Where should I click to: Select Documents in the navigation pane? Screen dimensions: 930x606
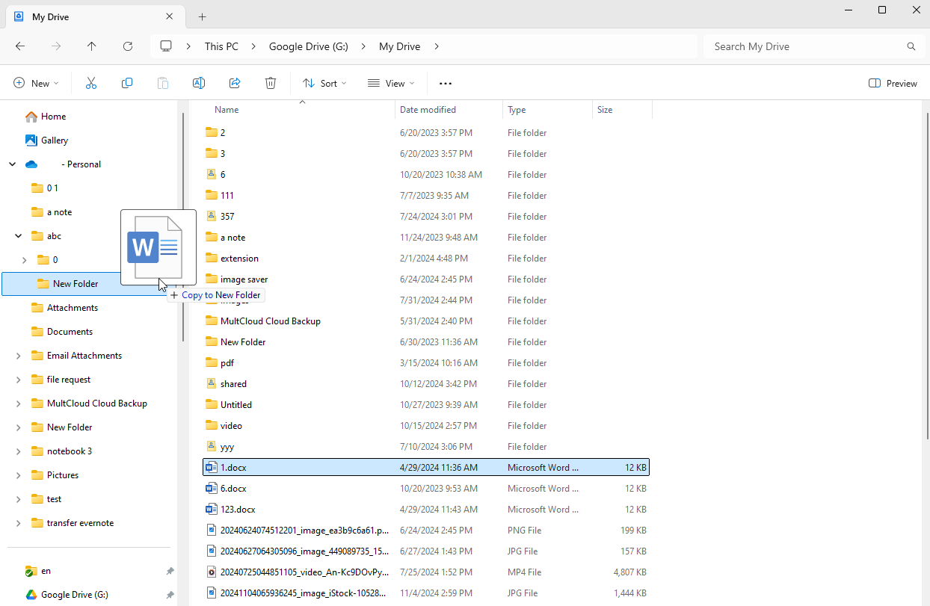click(70, 332)
